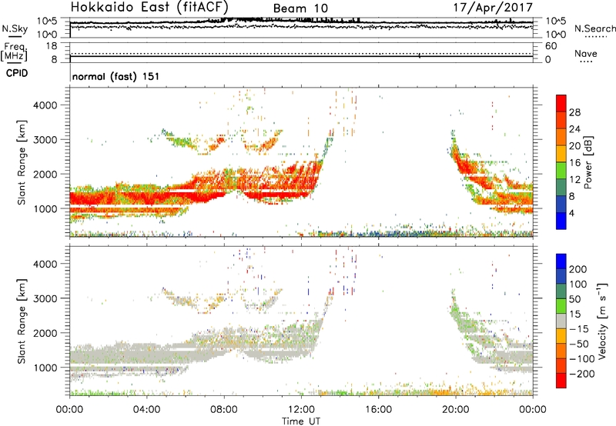616x426 pixels.
Task: Click the "20:00" time axis label
Action: (456, 410)
